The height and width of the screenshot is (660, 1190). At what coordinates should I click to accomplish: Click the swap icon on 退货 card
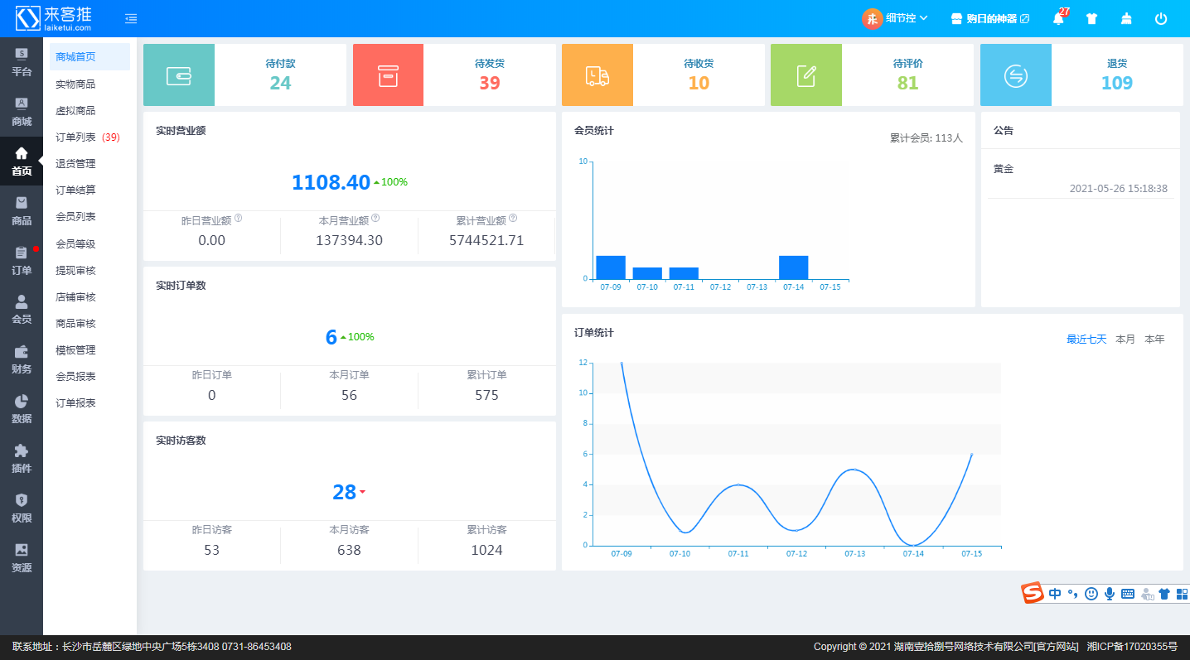click(1016, 75)
